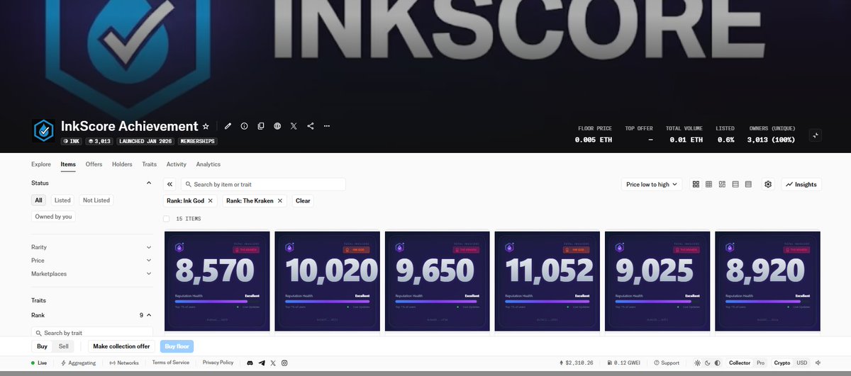Open the Insights panel
851x376 pixels.
tap(801, 184)
